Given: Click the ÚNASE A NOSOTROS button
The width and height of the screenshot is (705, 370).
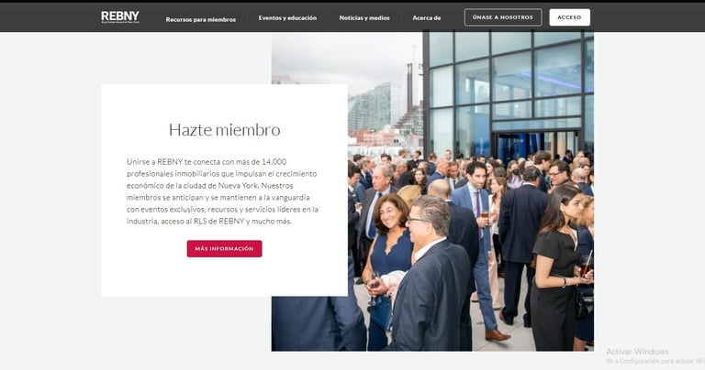Looking at the screenshot, I should (503, 17).
